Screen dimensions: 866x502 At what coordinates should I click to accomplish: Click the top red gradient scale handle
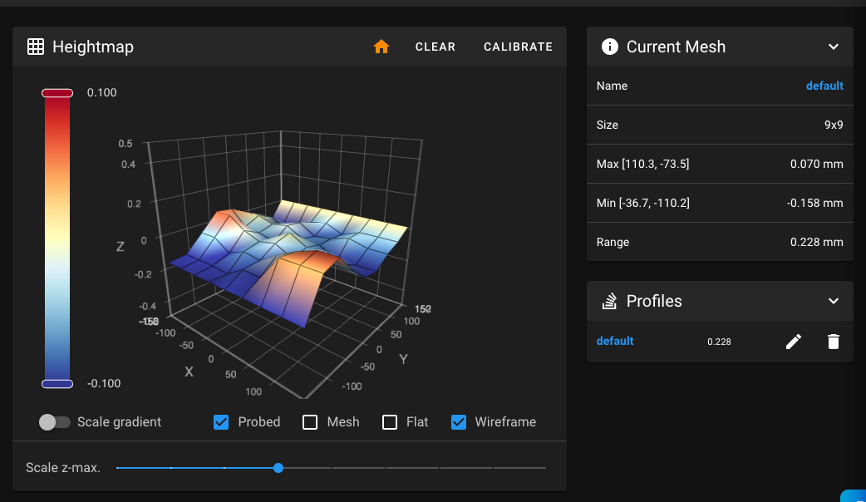coord(57,93)
